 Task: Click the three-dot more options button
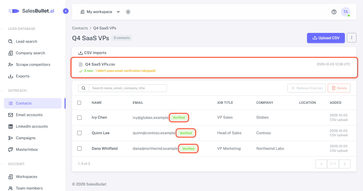[352, 38]
